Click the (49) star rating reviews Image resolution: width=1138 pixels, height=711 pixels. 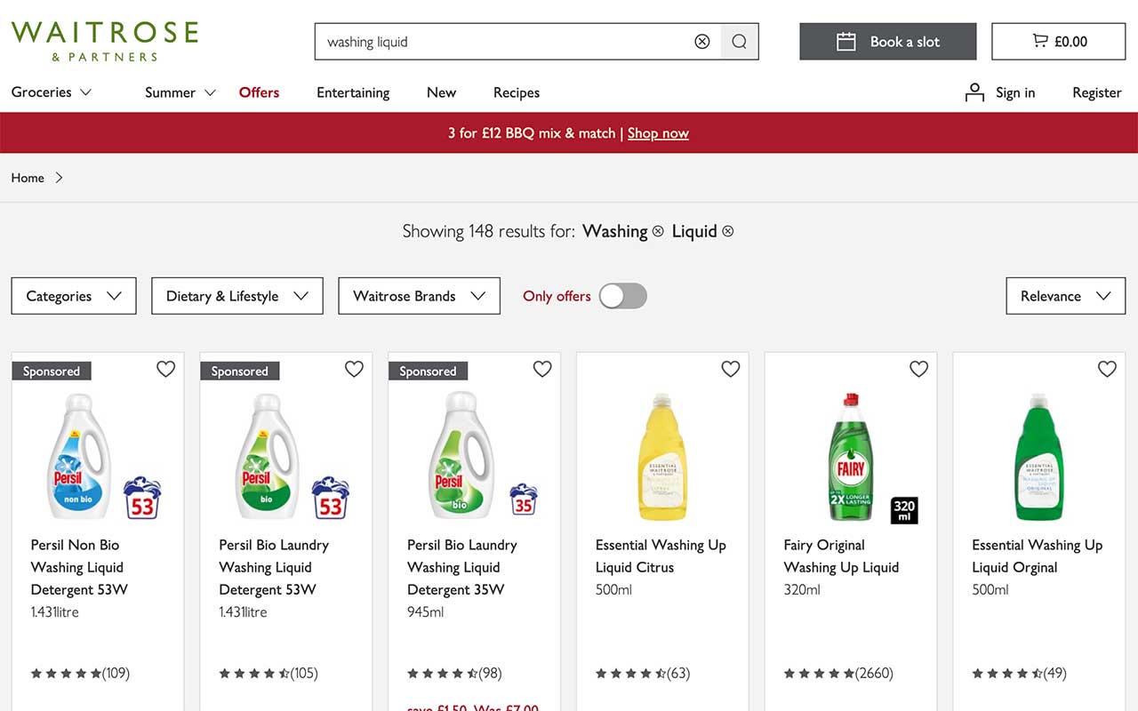tap(1019, 673)
